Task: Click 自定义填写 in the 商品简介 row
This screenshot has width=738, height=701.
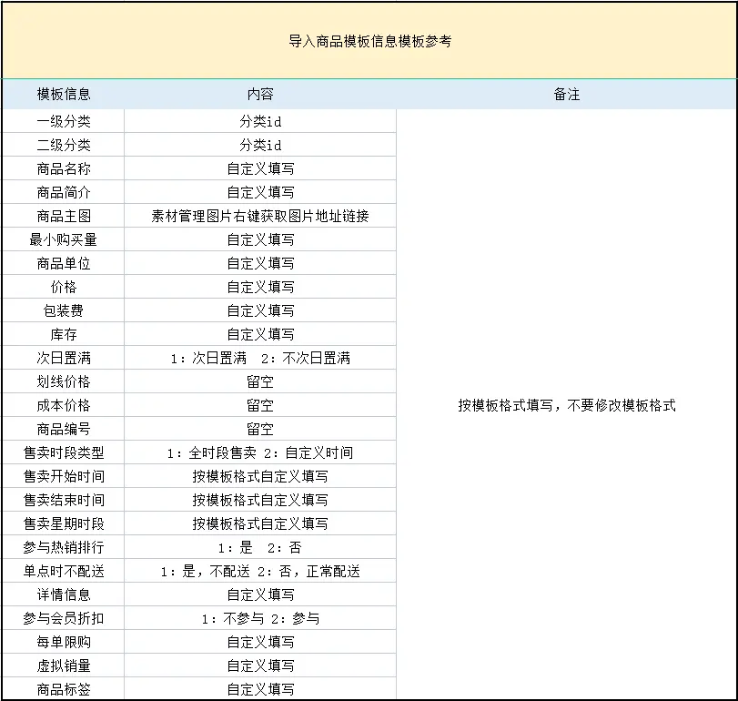Action: [x=260, y=192]
